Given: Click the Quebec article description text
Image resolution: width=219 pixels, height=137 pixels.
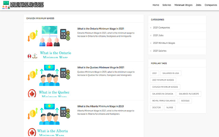Looking at the screenshot, I should click(106, 74).
